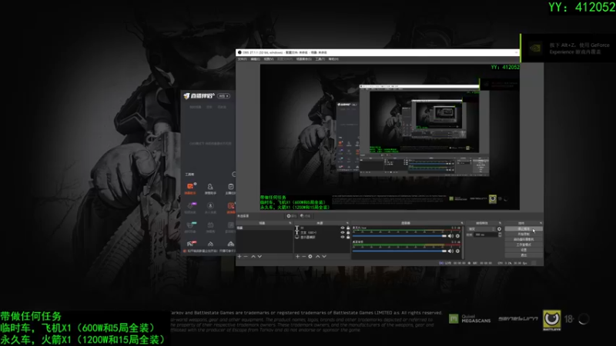Remove source using the Sources minus icon
616x346 pixels.
click(303, 257)
